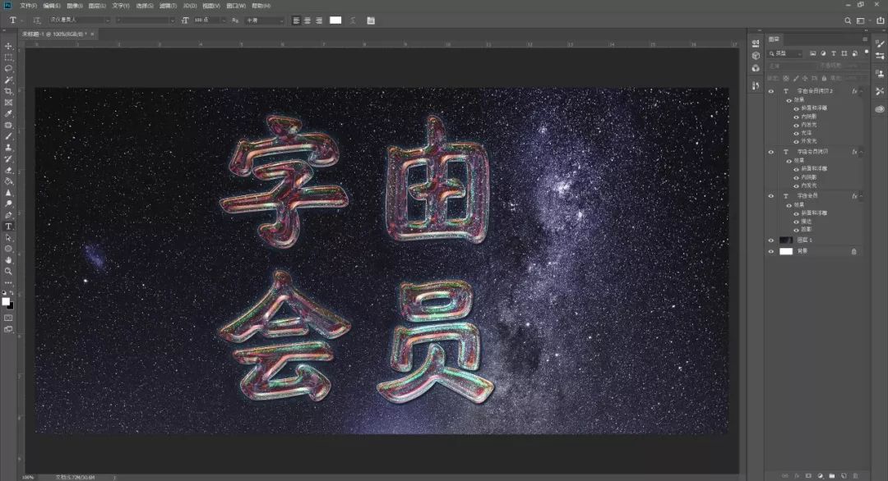Image resolution: width=888 pixels, height=481 pixels.
Task: Collapse effects of the top text layer
Action: coord(862,92)
